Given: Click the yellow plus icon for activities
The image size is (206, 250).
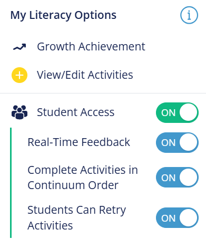Looking at the screenshot, I should pos(19,75).
